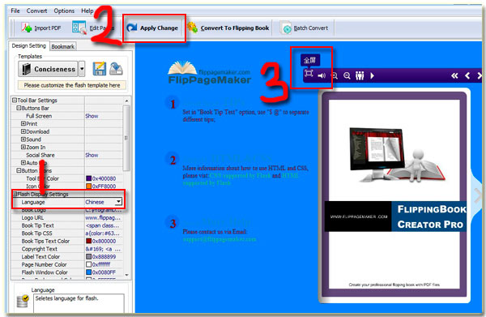This screenshot has width=486, height=317.
Task: Click the Tool Bar Color swatch 0x400080
Action: [x=88, y=178]
